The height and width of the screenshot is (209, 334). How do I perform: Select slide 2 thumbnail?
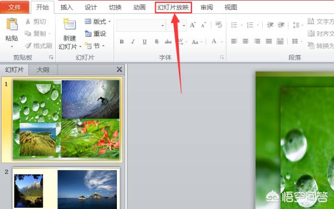pyautogui.click(x=66, y=188)
